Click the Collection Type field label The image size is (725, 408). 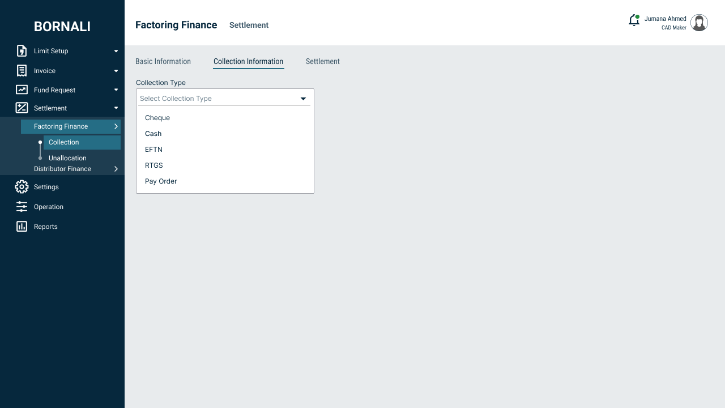point(161,83)
